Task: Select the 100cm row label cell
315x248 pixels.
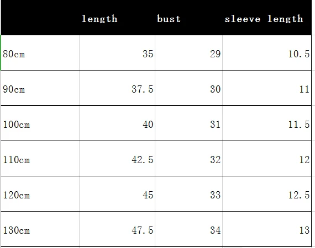Action: tap(40, 123)
